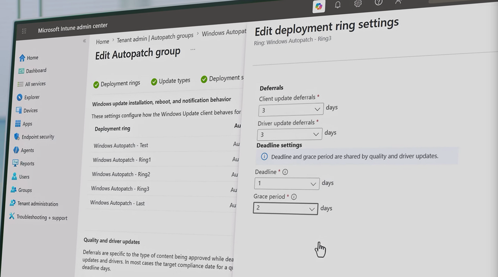The height and width of the screenshot is (277, 498).
Task: Click the Explorer icon in sidebar
Action: tap(19, 97)
